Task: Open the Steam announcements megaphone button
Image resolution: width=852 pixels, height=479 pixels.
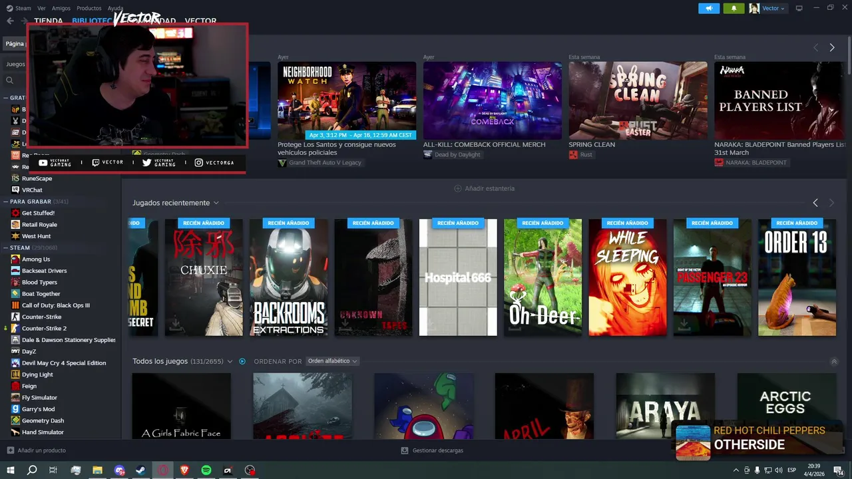Action: (x=709, y=8)
